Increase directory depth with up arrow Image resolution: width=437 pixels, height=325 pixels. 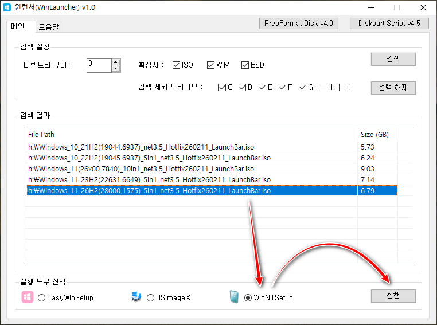point(116,62)
